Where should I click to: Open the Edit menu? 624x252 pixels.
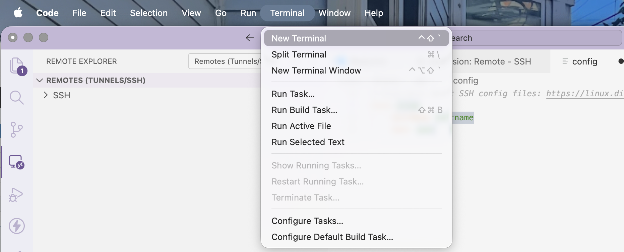(x=108, y=13)
